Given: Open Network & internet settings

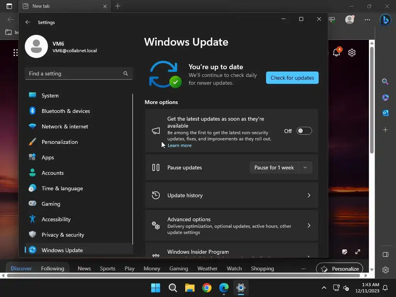Looking at the screenshot, I should pos(79,126).
